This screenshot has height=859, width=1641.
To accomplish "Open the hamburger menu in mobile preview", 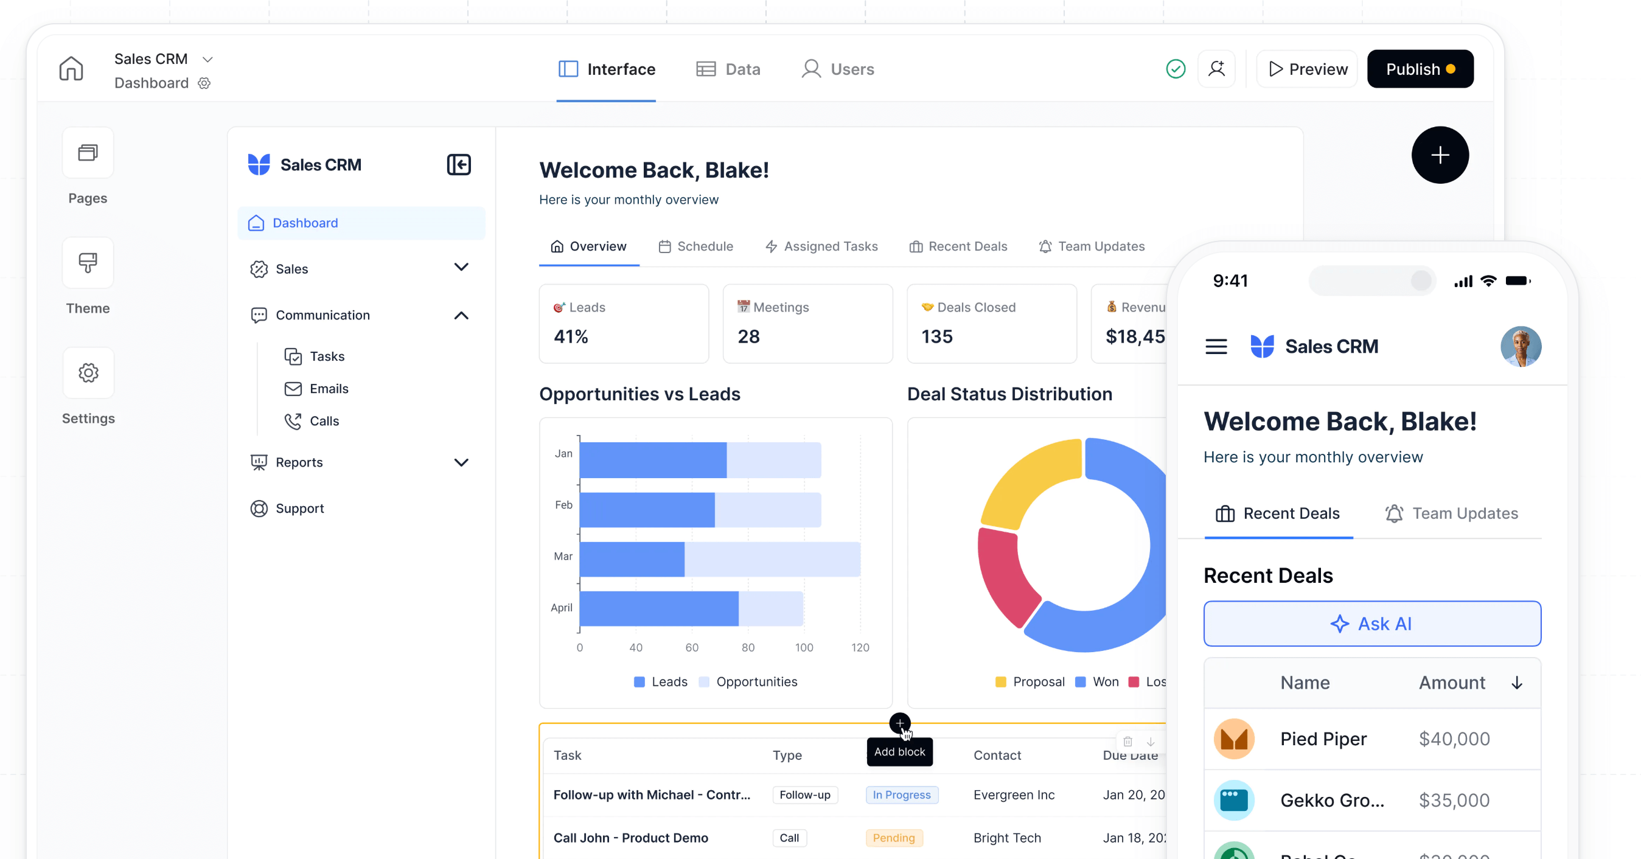I will pos(1216,347).
